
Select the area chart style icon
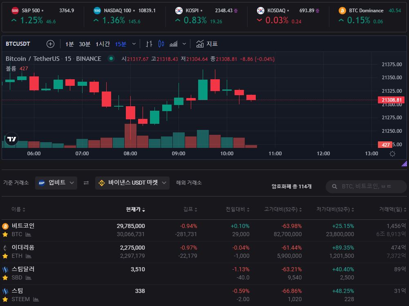click(174, 44)
